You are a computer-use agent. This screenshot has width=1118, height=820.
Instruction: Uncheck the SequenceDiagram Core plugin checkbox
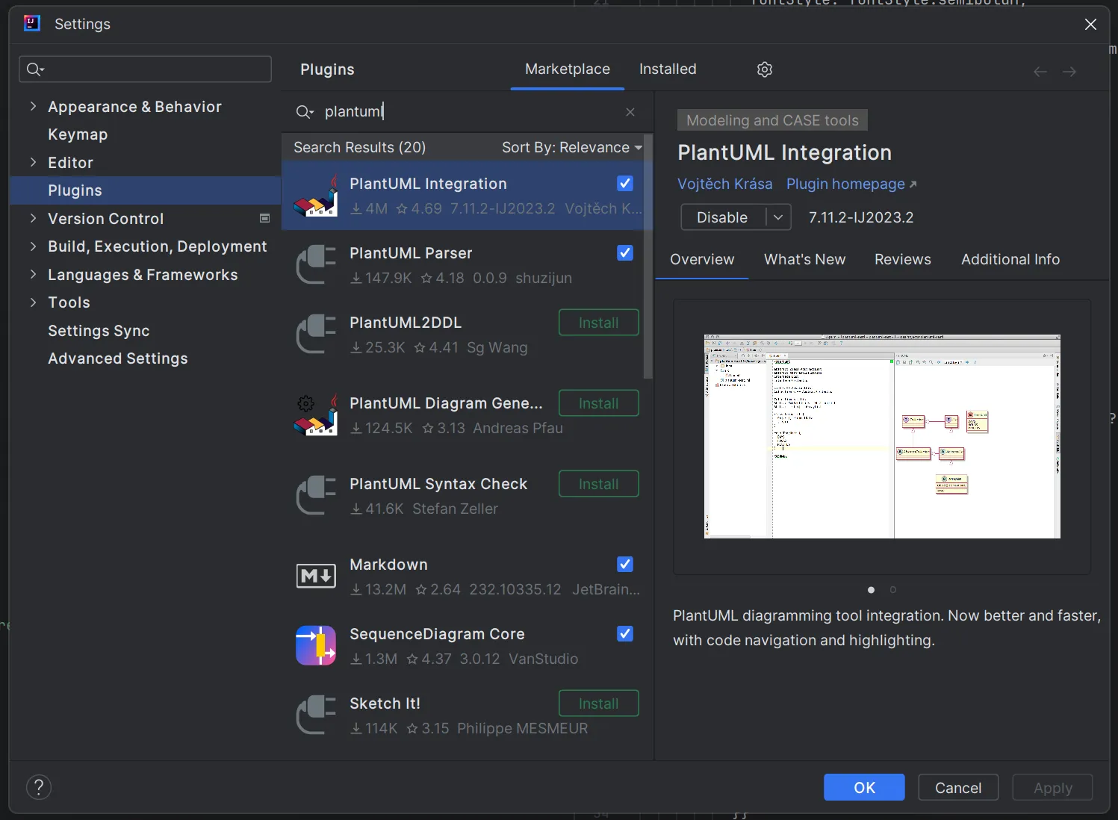(625, 633)
